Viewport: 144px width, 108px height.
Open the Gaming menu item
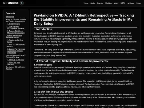point(100,3)
